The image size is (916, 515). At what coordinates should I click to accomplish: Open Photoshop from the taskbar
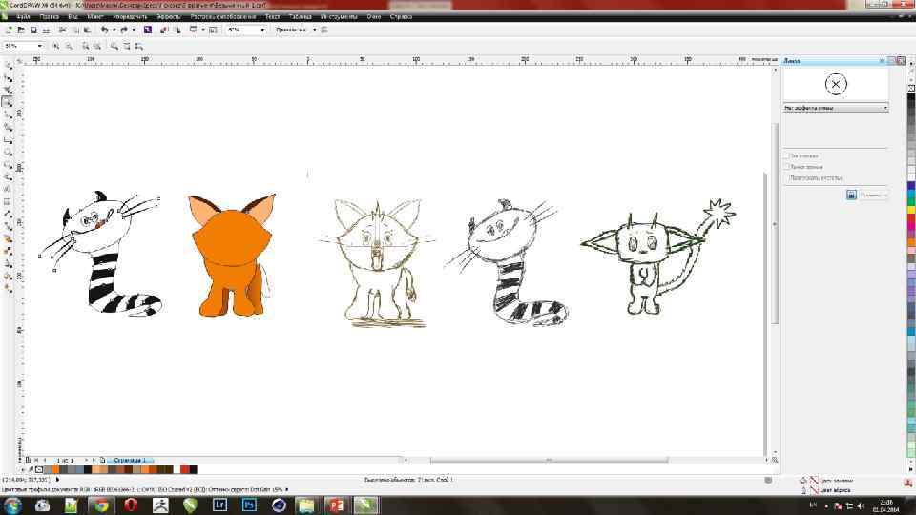click(249, 505)
